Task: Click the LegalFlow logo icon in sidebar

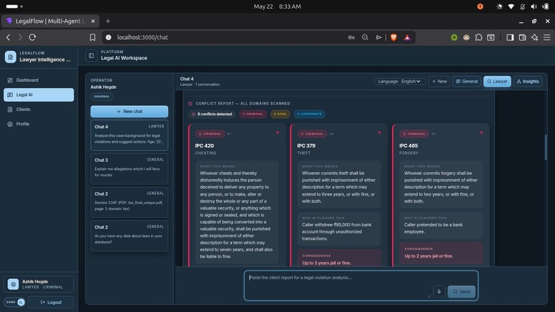Action: [10, 56]
